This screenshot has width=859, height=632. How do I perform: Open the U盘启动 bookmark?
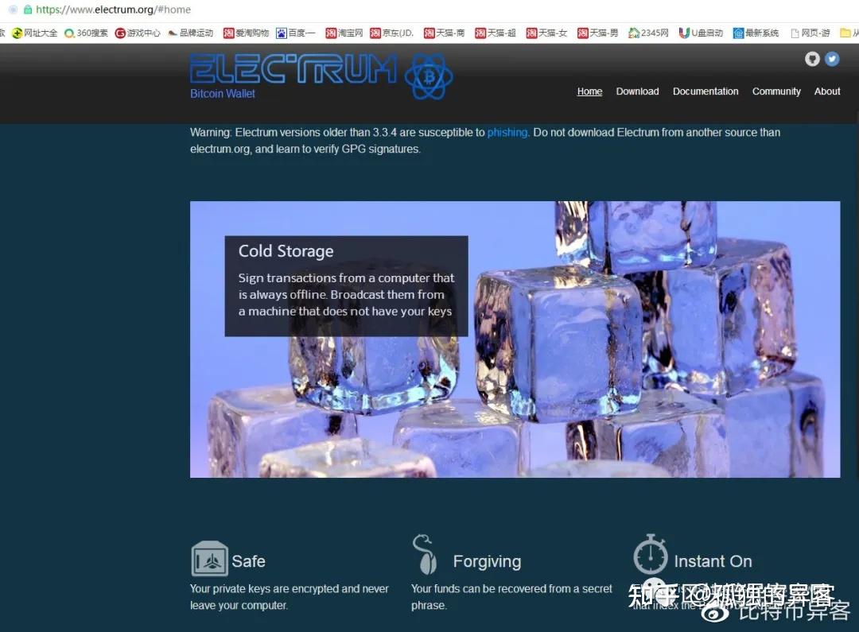tap(701, 33)
